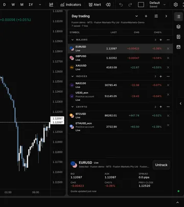Image resolution: width=184 pixels, height=207 pixels.
Task: Select the US30_ecn watchlist row
Action: [x=120, y=96]
